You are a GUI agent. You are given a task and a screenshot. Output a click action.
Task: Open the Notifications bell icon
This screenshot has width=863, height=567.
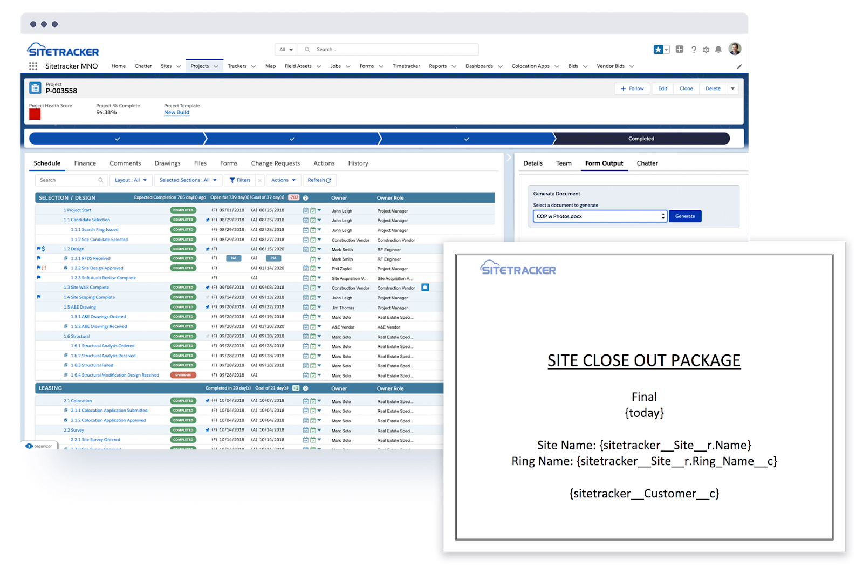point(718,50)
